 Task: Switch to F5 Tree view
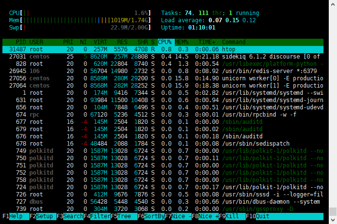(x=124, y=216)
